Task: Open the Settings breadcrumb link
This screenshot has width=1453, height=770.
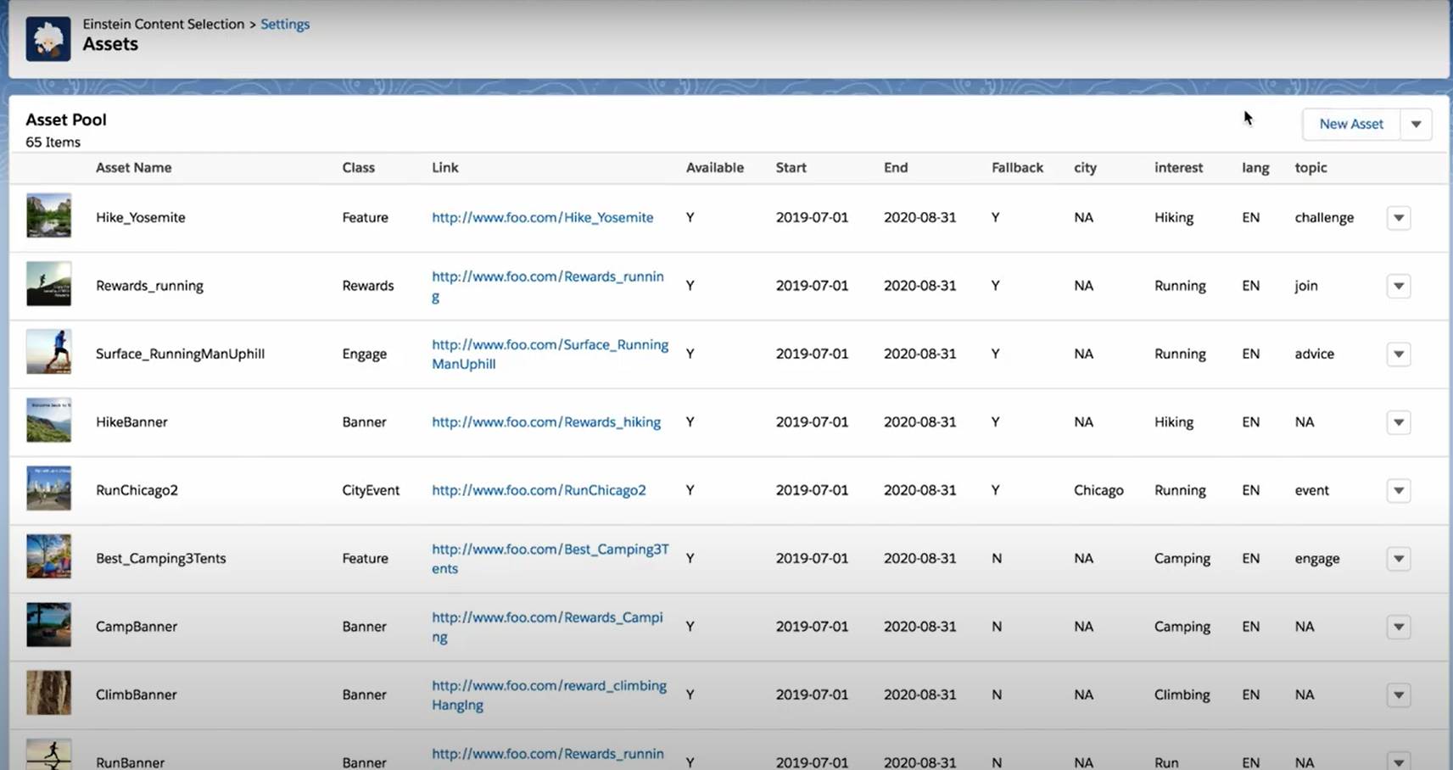Action: 284,24
